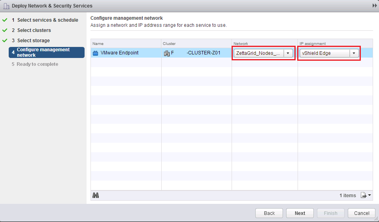
Task: Open the export list icon menu
Action: [366, 195]
